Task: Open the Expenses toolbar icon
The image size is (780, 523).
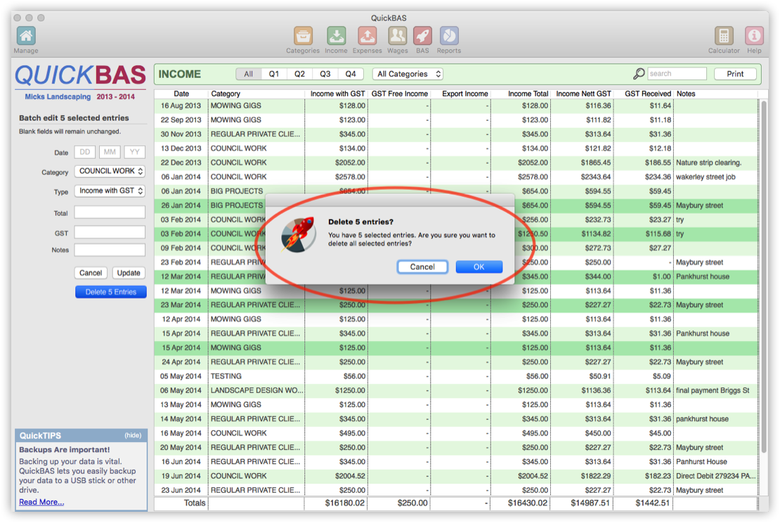Action: 367,36
